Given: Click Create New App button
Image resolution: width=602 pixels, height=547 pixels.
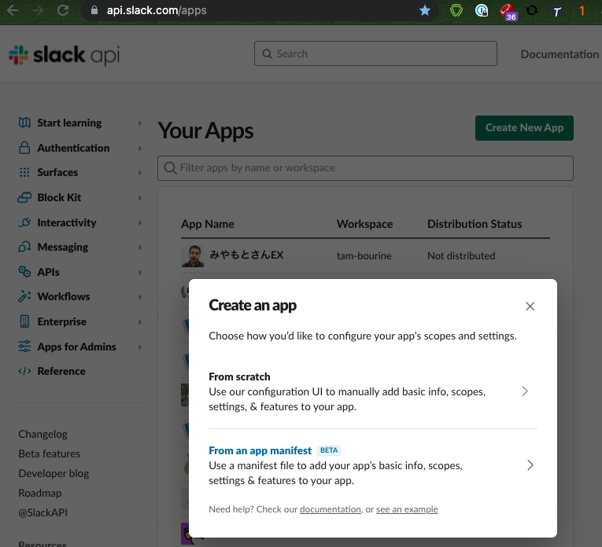Looking at the screenshot, I should (x=524, y=127).
